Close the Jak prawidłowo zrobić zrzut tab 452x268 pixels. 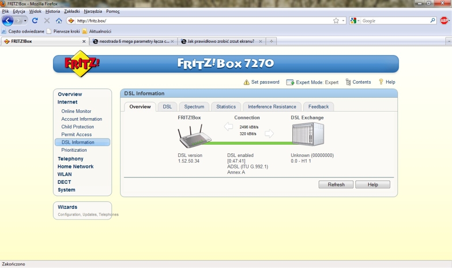tap(260, 41)
